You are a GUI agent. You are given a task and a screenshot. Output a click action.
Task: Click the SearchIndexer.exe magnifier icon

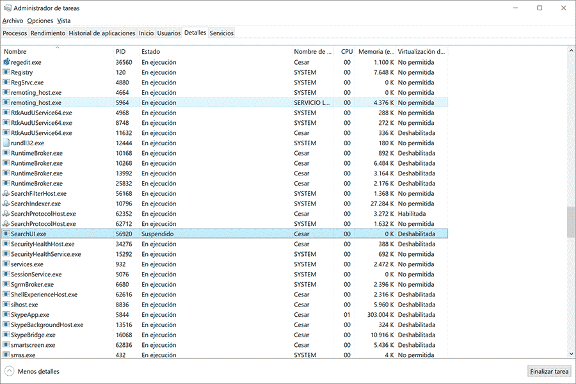(x=6, y=204)
